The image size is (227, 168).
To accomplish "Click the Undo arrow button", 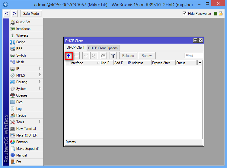I will tap(7, 14).
